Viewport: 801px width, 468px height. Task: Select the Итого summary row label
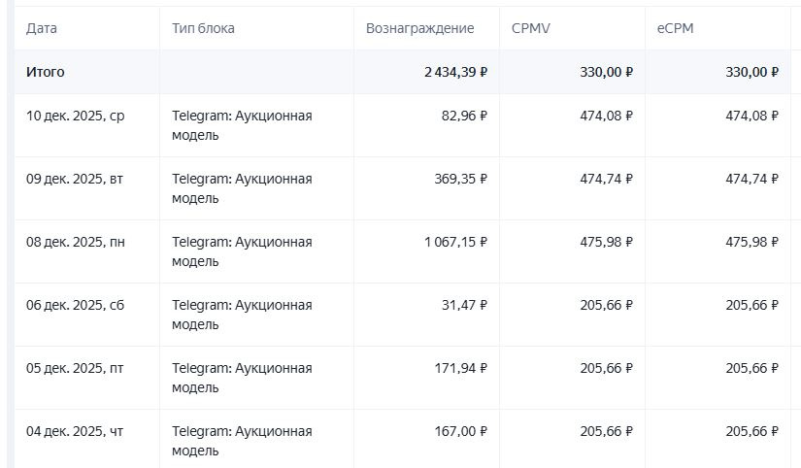(46, 73)
